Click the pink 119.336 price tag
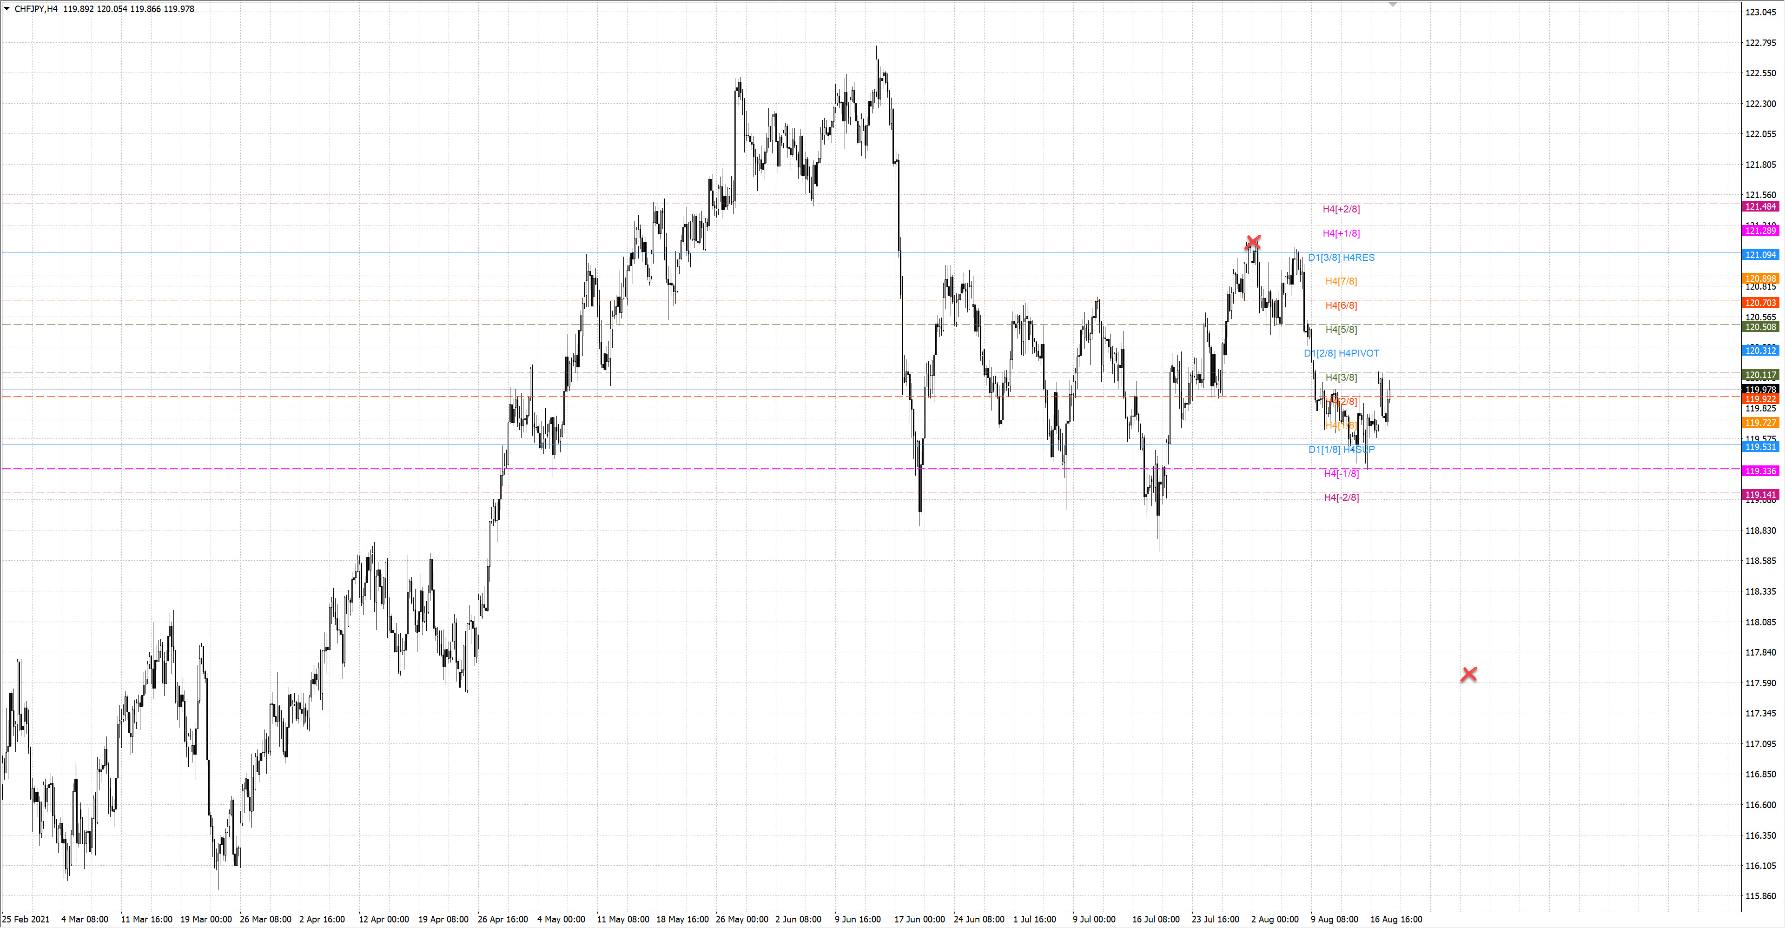The image size is (1785, 928). click(1760, 471)
